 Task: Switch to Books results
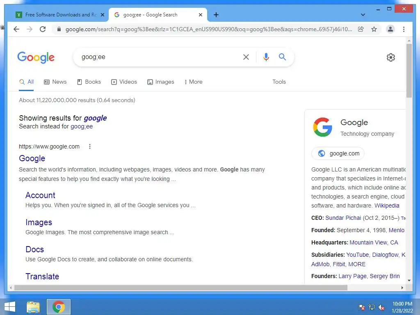pos(89,82)
